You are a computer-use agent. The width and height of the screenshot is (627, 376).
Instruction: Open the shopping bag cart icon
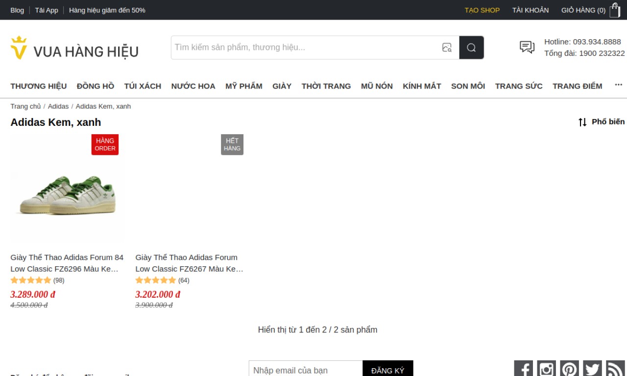click(615, 10)
